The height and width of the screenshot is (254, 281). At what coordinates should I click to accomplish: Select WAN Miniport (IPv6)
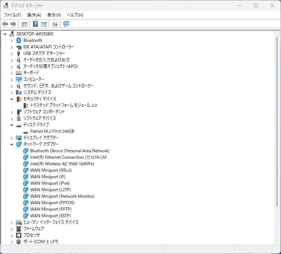[x=50, y=183]
